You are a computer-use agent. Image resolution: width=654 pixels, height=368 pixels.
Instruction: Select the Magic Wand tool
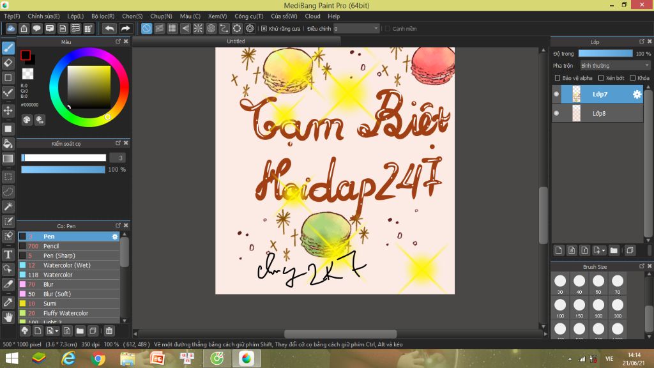point(8,206)
